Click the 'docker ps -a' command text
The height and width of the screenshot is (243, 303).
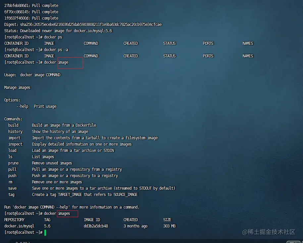pyautogui.click(x=56, y=50)
